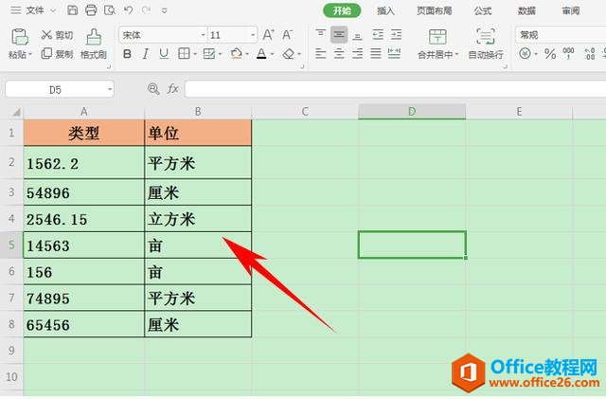Click the Name Box showing D5
The width and height of the screenshot is (606, 399).
click(x=55, y=90)
